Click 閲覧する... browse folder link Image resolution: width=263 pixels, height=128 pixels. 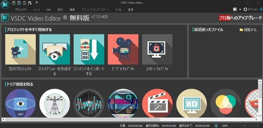point(249,30)
